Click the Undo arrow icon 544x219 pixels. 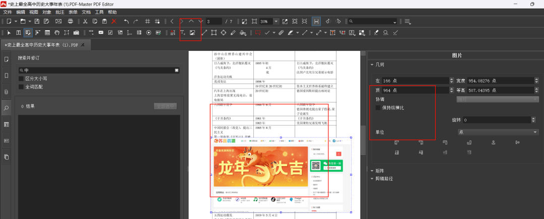(126, 21)
